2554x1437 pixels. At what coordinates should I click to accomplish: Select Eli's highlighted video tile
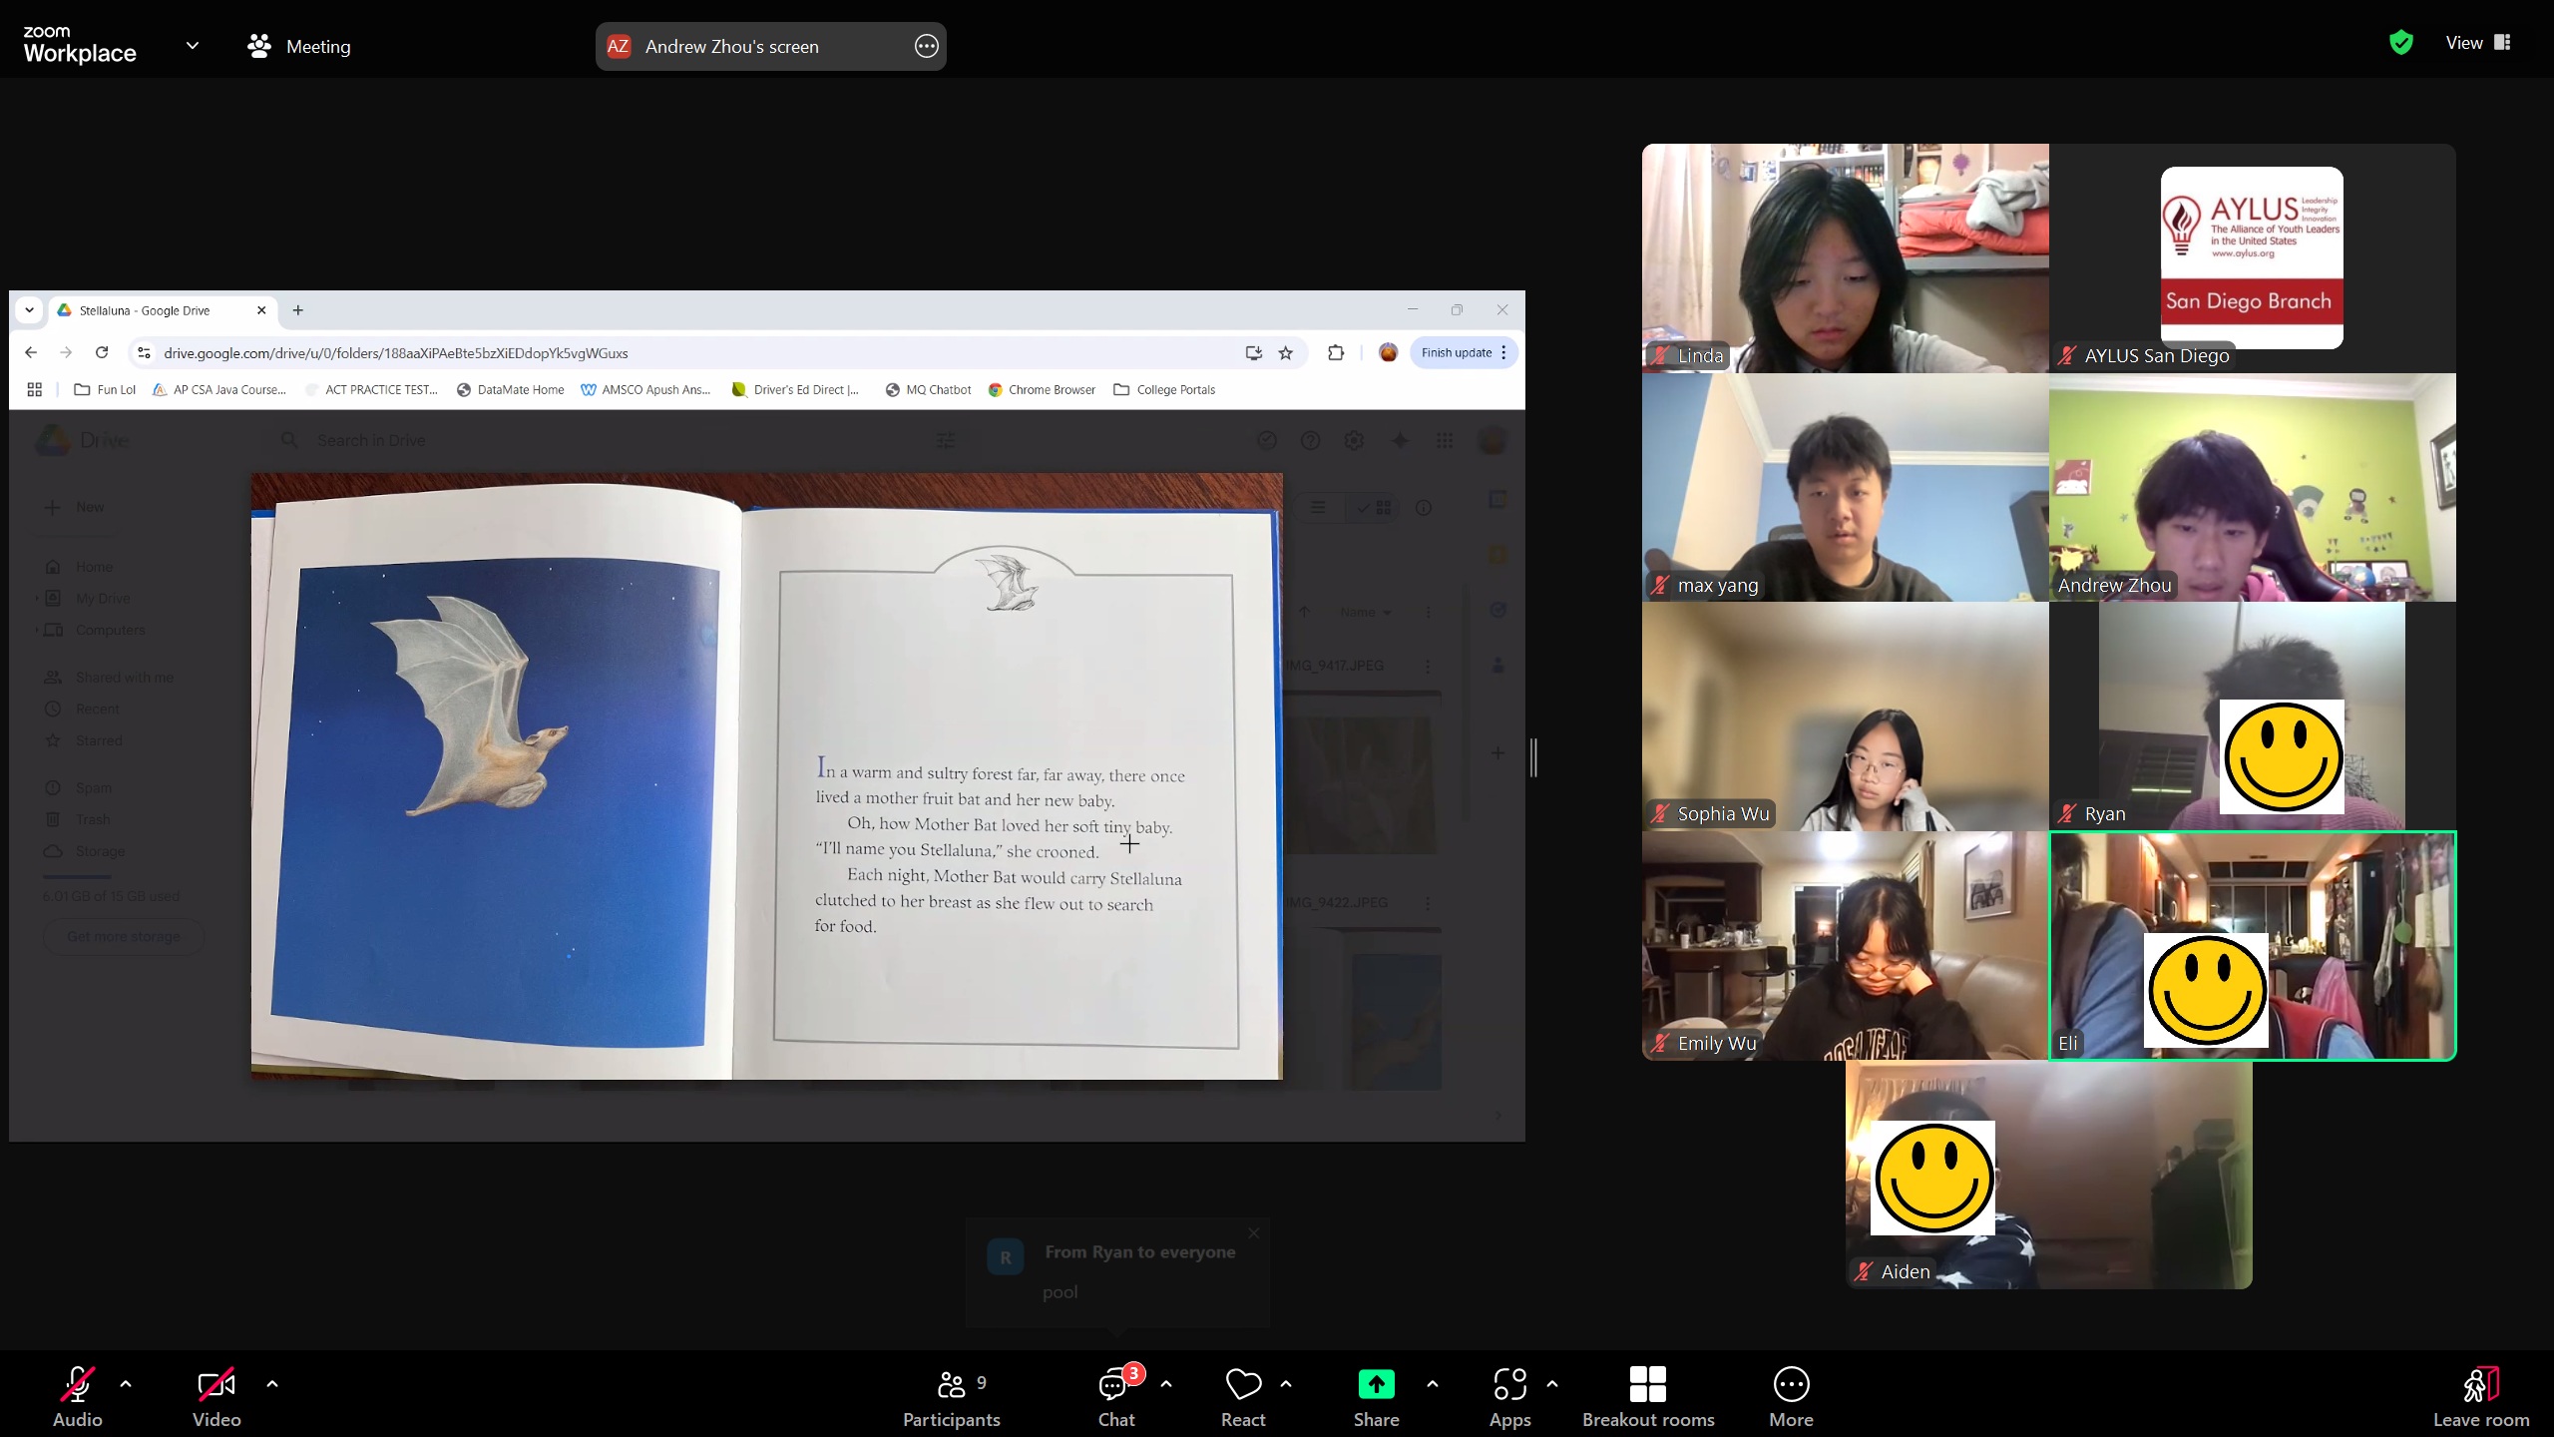coord(2253,945)
